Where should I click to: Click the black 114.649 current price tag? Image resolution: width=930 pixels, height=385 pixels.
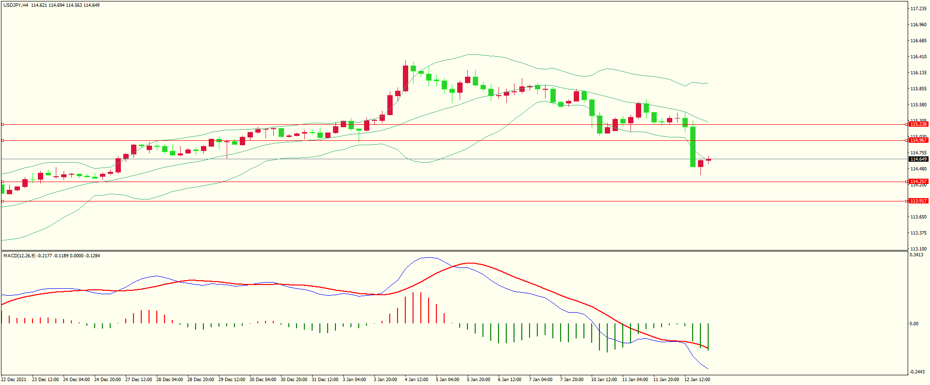918,159
